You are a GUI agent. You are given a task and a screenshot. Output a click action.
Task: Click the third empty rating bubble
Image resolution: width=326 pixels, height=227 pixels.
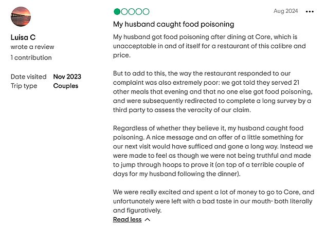[x=132, y=12]
